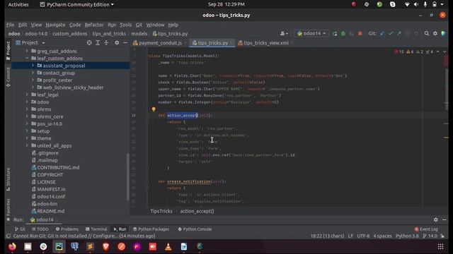Open the Problems tool window
This screenshot has height=254, width=453.
[67, 229]
